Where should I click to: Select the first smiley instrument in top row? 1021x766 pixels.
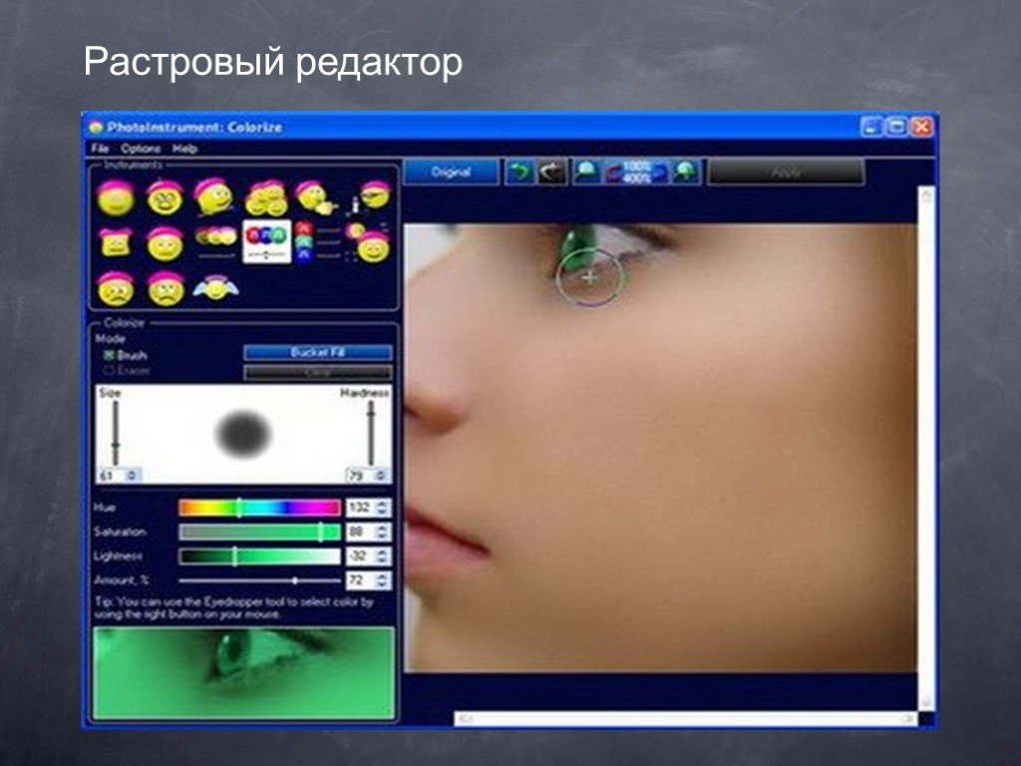click(x=116, y=196)
